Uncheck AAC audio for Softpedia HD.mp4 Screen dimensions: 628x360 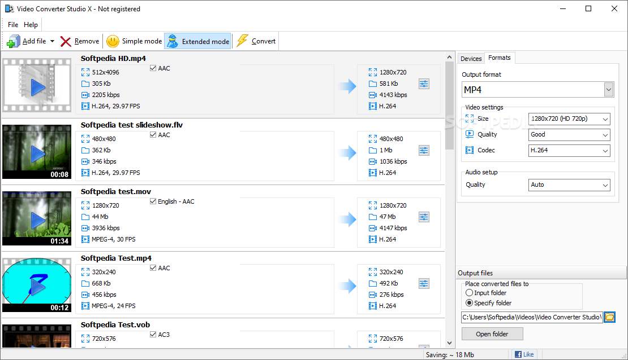(153, 68)
